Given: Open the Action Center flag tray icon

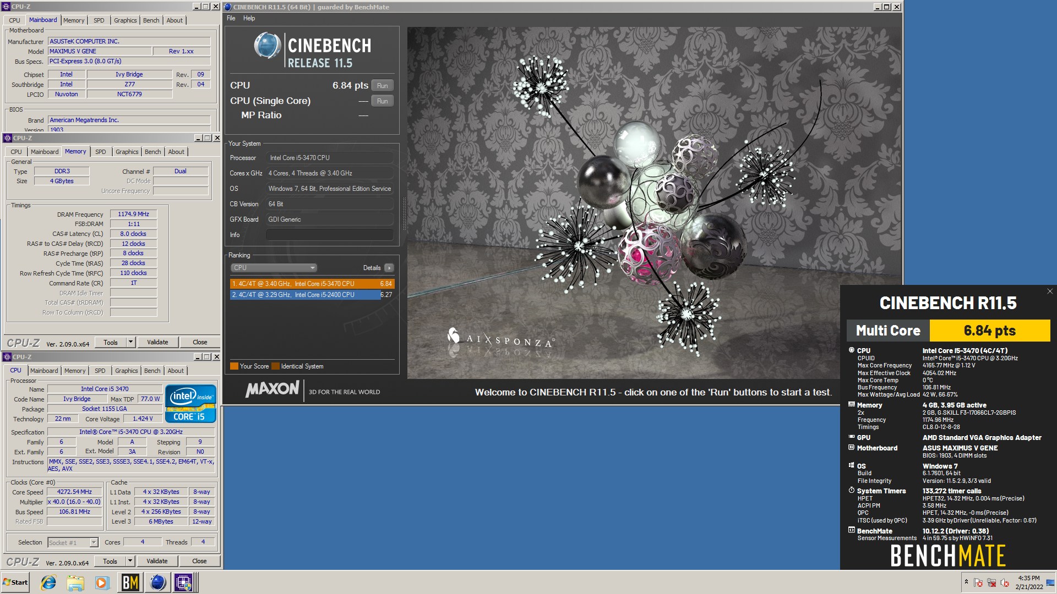Looking at the screenshot, I should pos(978,583).
